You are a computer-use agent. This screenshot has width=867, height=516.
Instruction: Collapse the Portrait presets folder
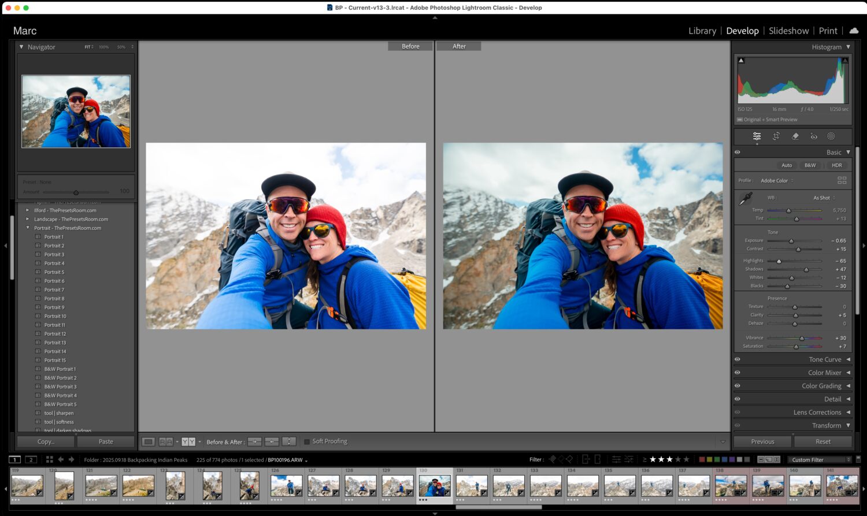28,228
